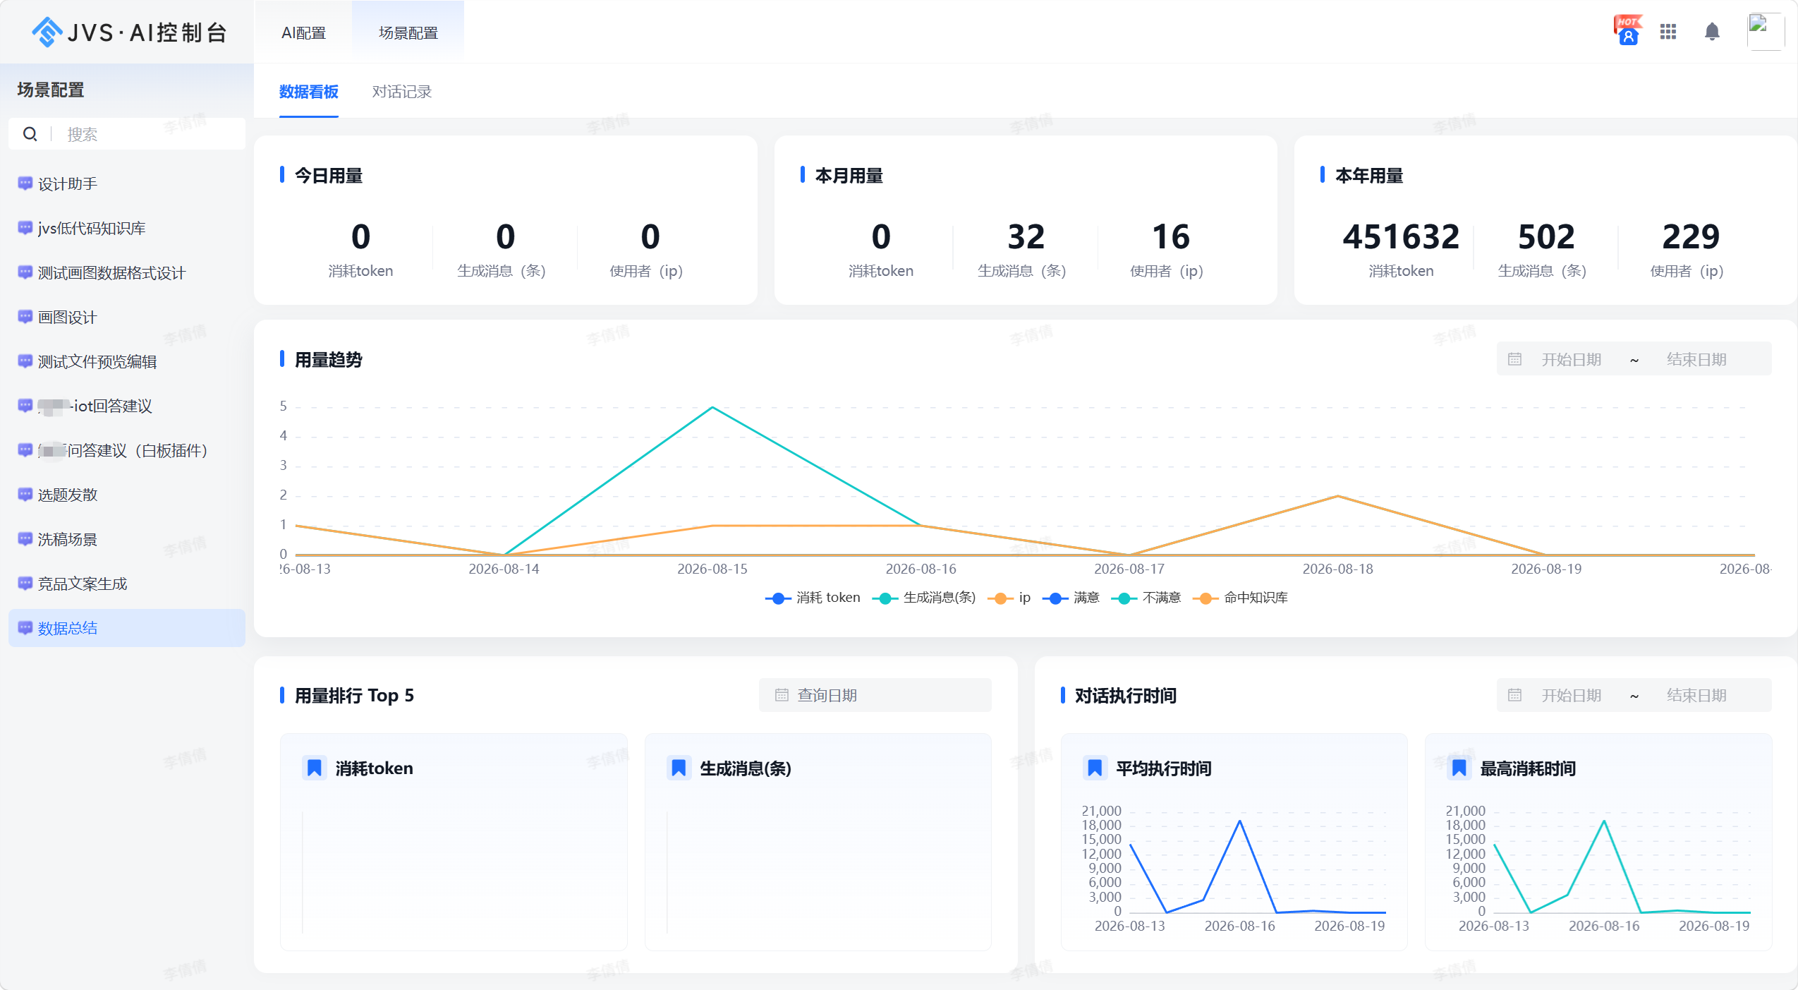Open the 测试文件预览编辑 scenario
The width and height of the screenshot is (1798, 990).
[x=127, y=361]
